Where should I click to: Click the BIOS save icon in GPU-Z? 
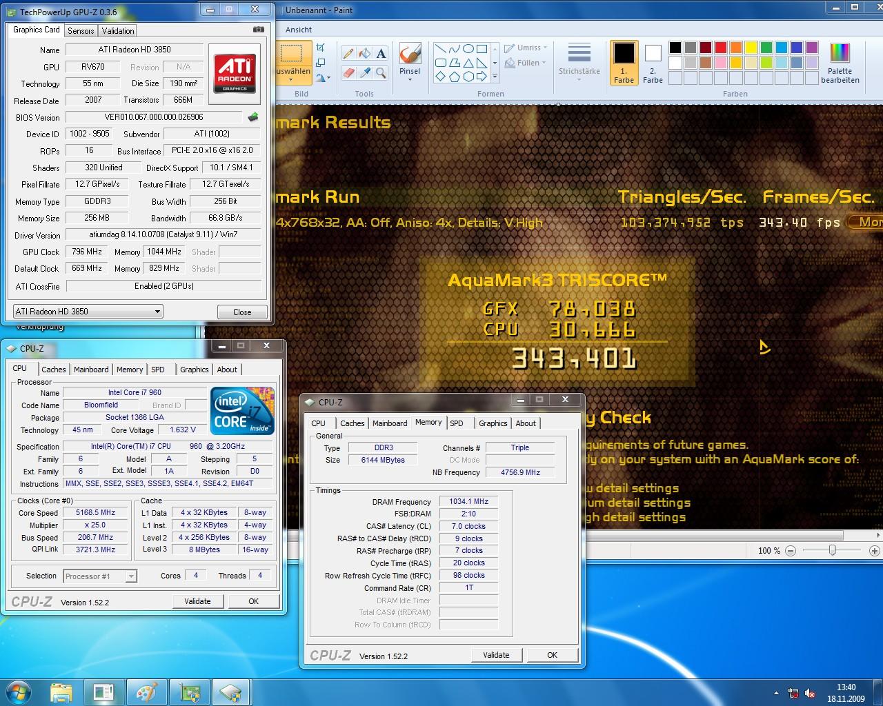point(254,117)
